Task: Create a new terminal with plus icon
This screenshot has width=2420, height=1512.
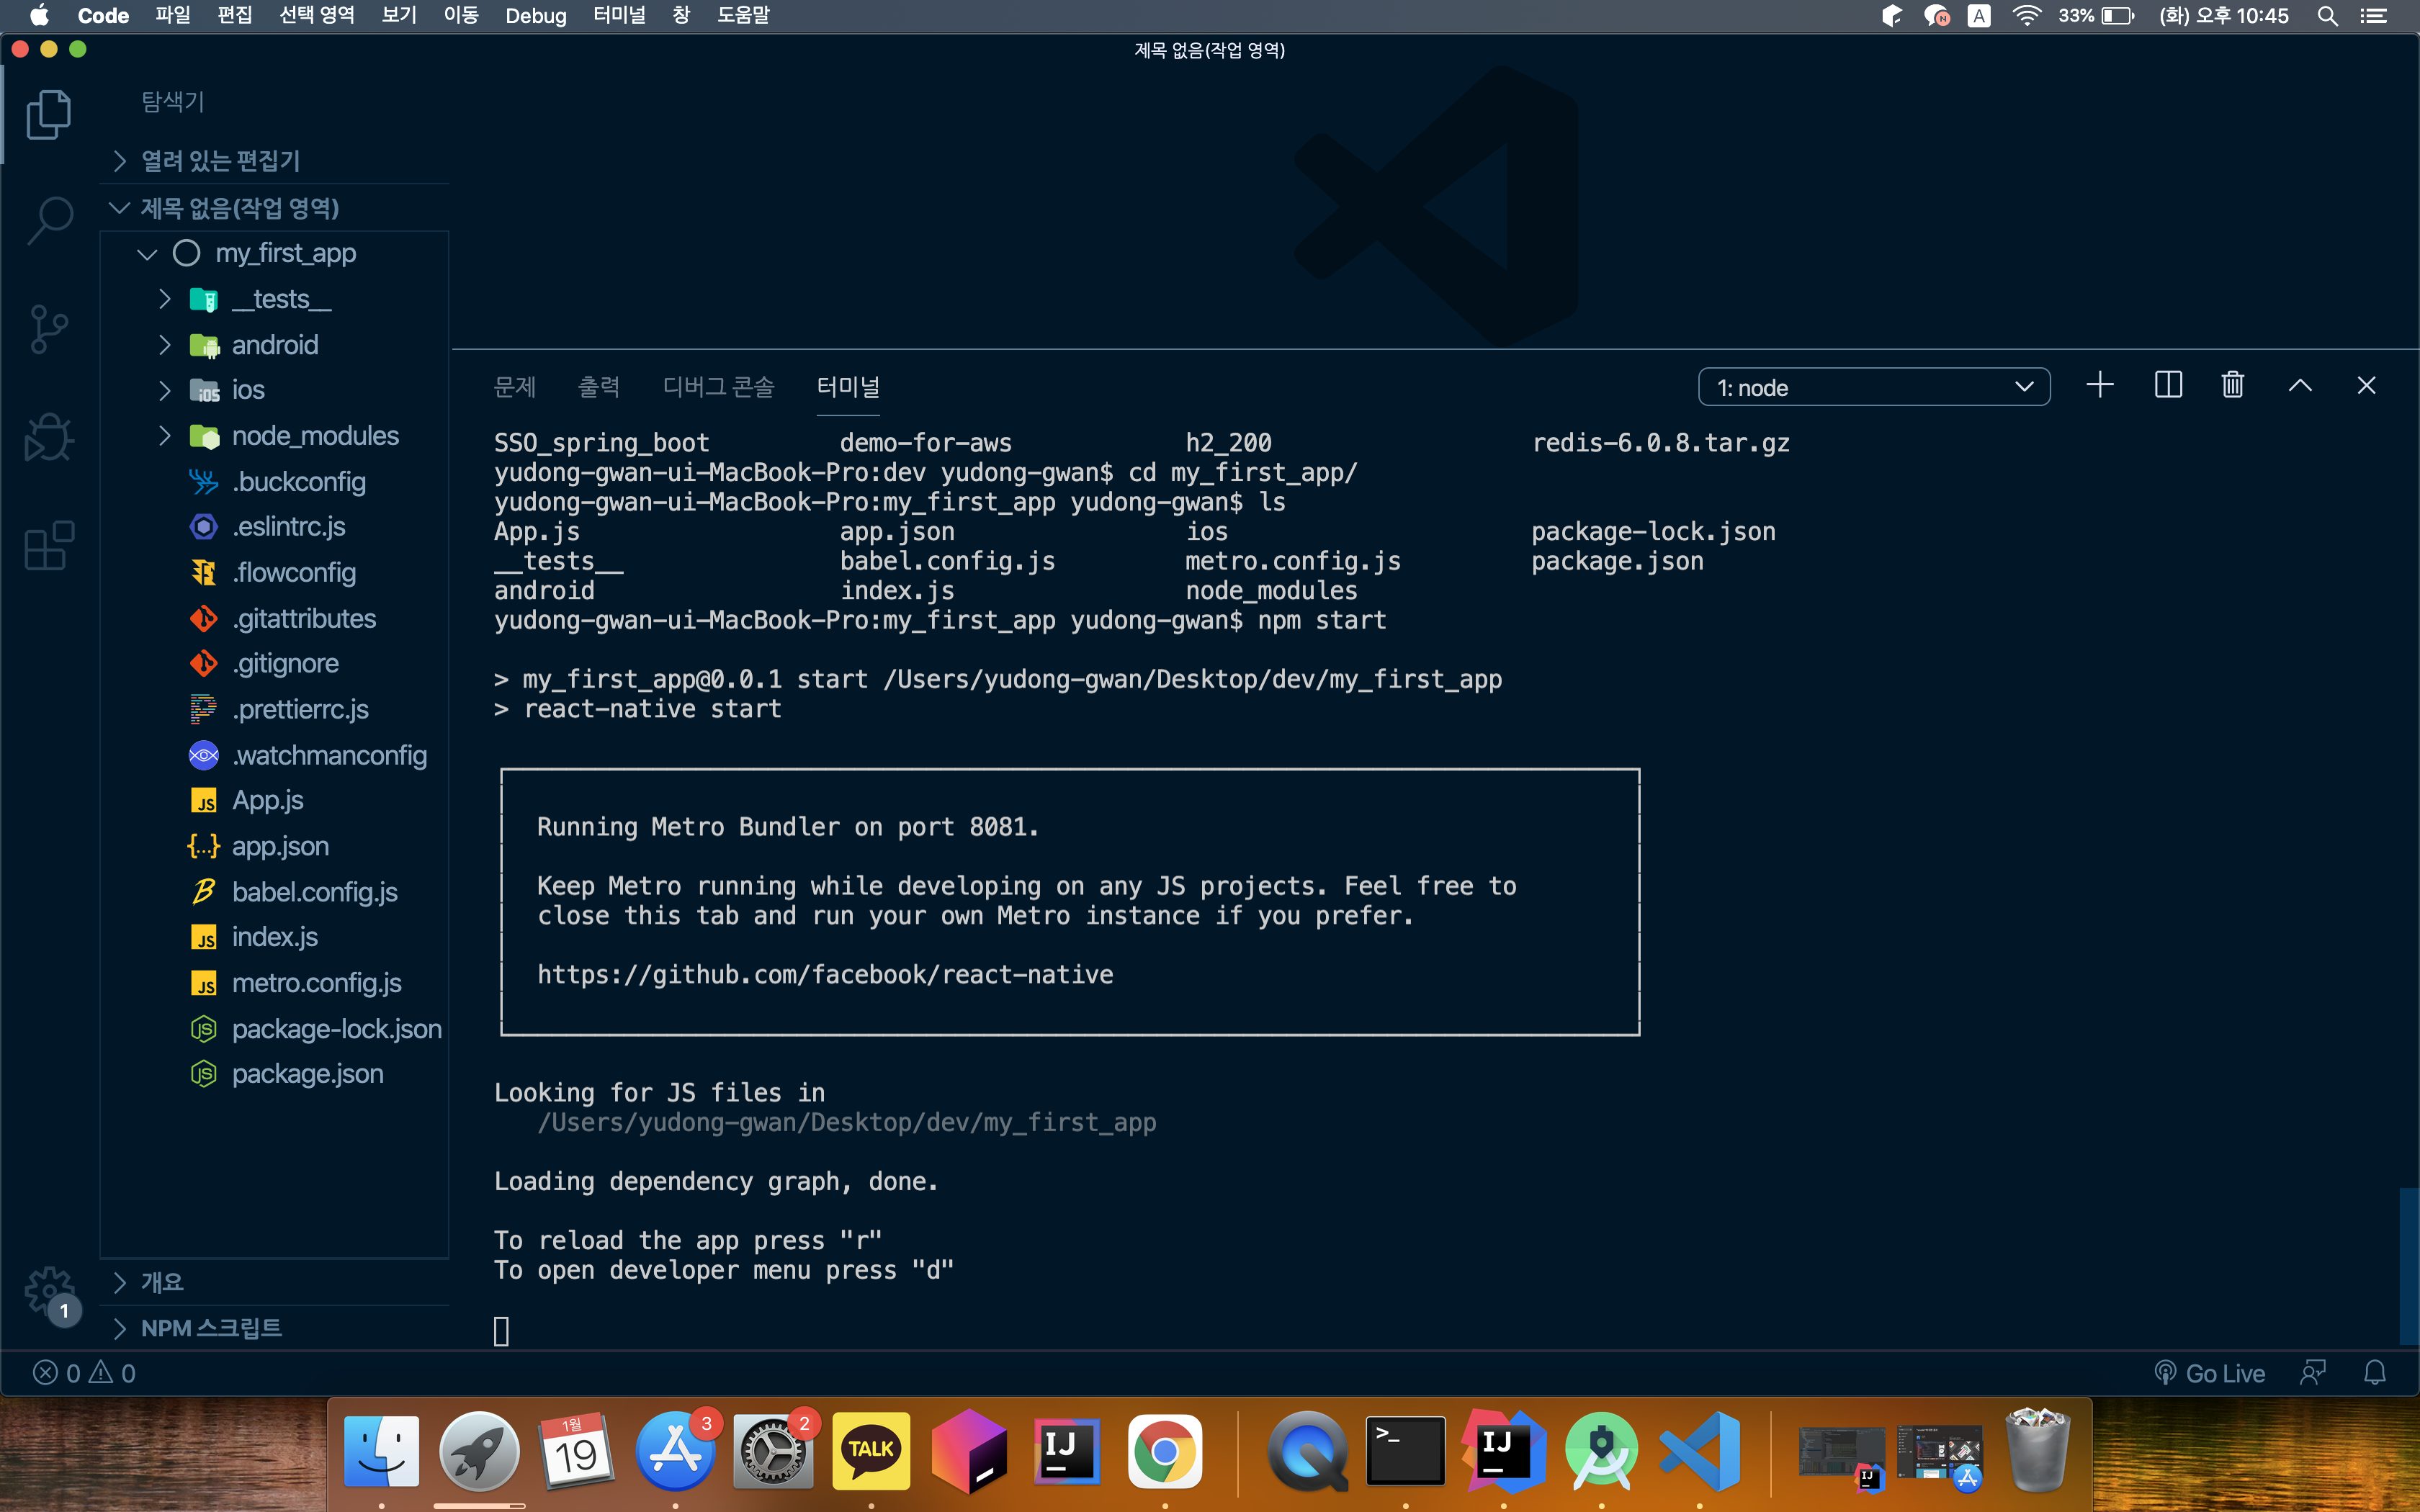Action: pyautogui.click(x=2100, y=386)
